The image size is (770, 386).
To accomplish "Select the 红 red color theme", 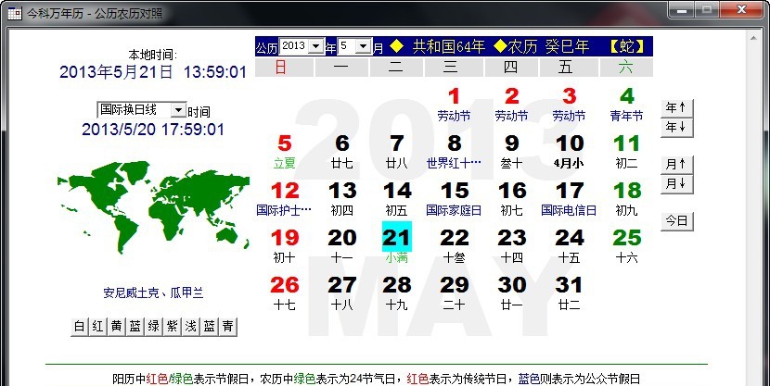I will [x=98, y=327].
